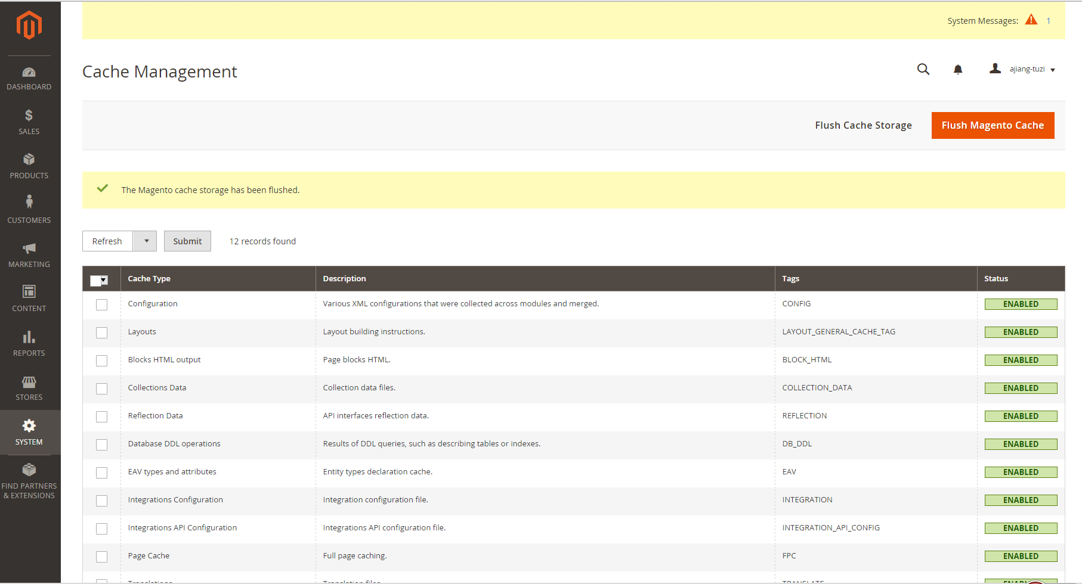1082x584 pixels.
Task: Check the Database DDL operations row
Action: [x=102, y=445]
